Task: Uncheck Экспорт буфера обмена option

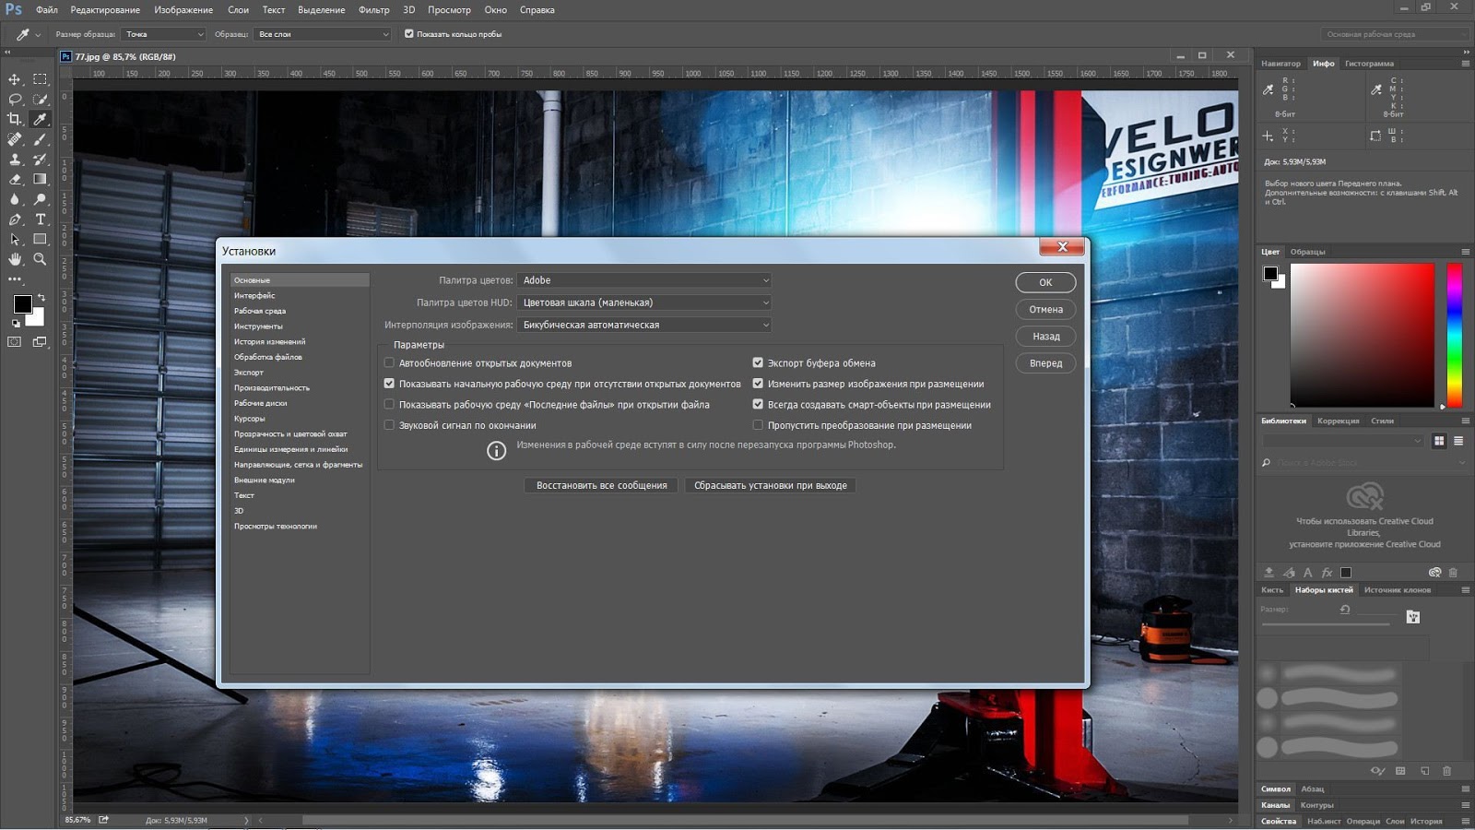Action: 758,362
